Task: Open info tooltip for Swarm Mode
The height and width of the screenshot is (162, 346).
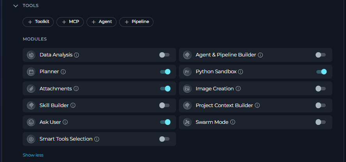Action: (233, 122)
